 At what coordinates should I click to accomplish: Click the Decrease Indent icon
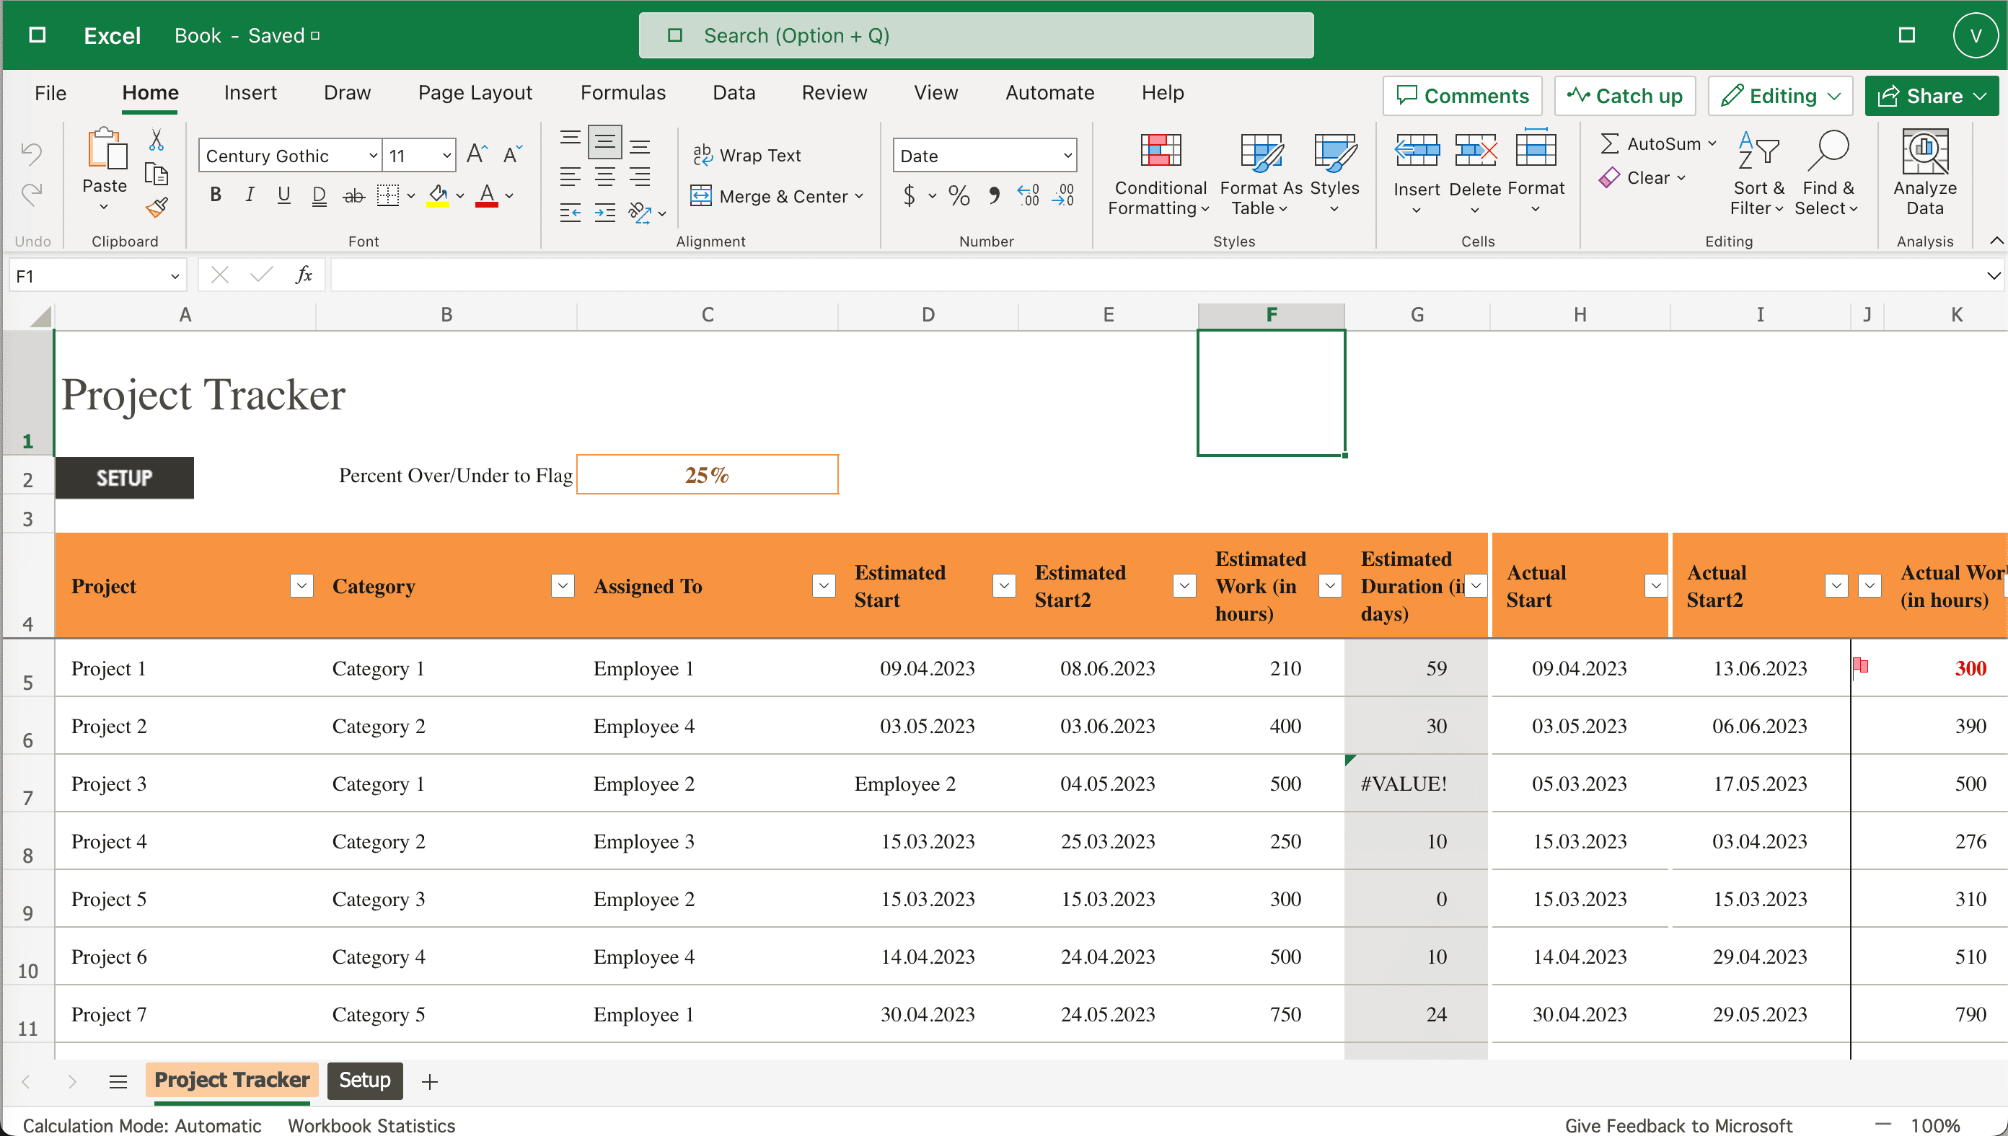pos(570,212)
